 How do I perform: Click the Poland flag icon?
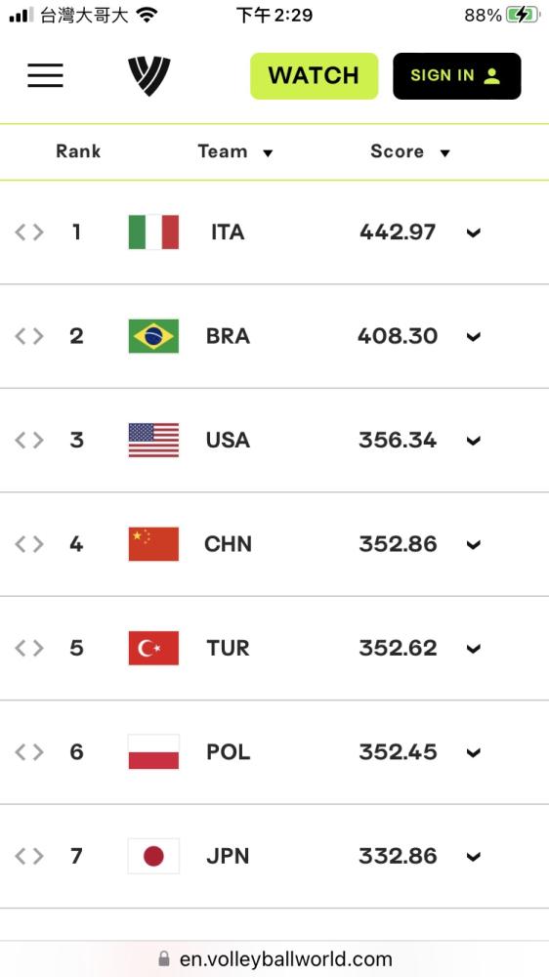[153, 752]
